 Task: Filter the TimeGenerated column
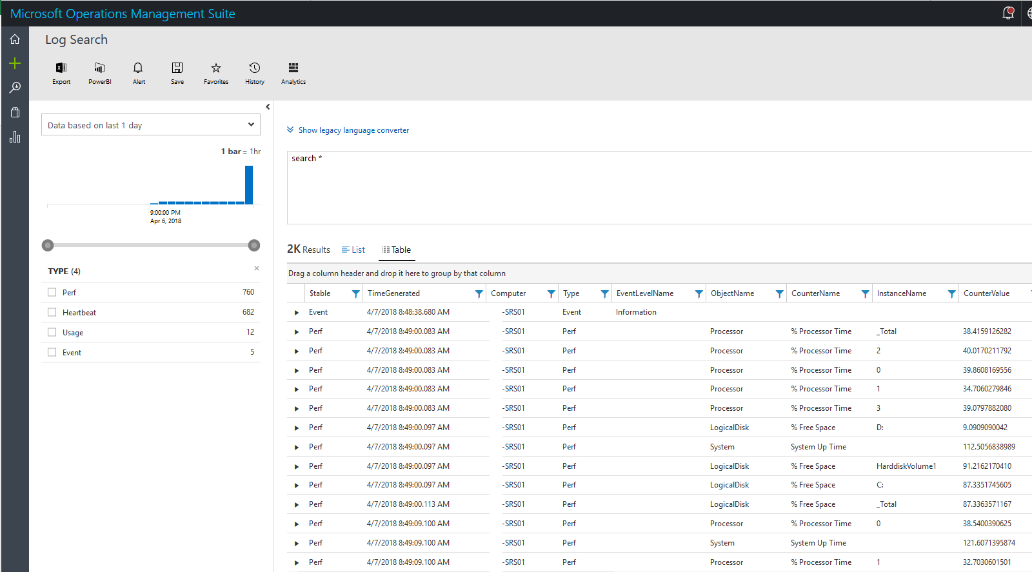click(479, 293)
